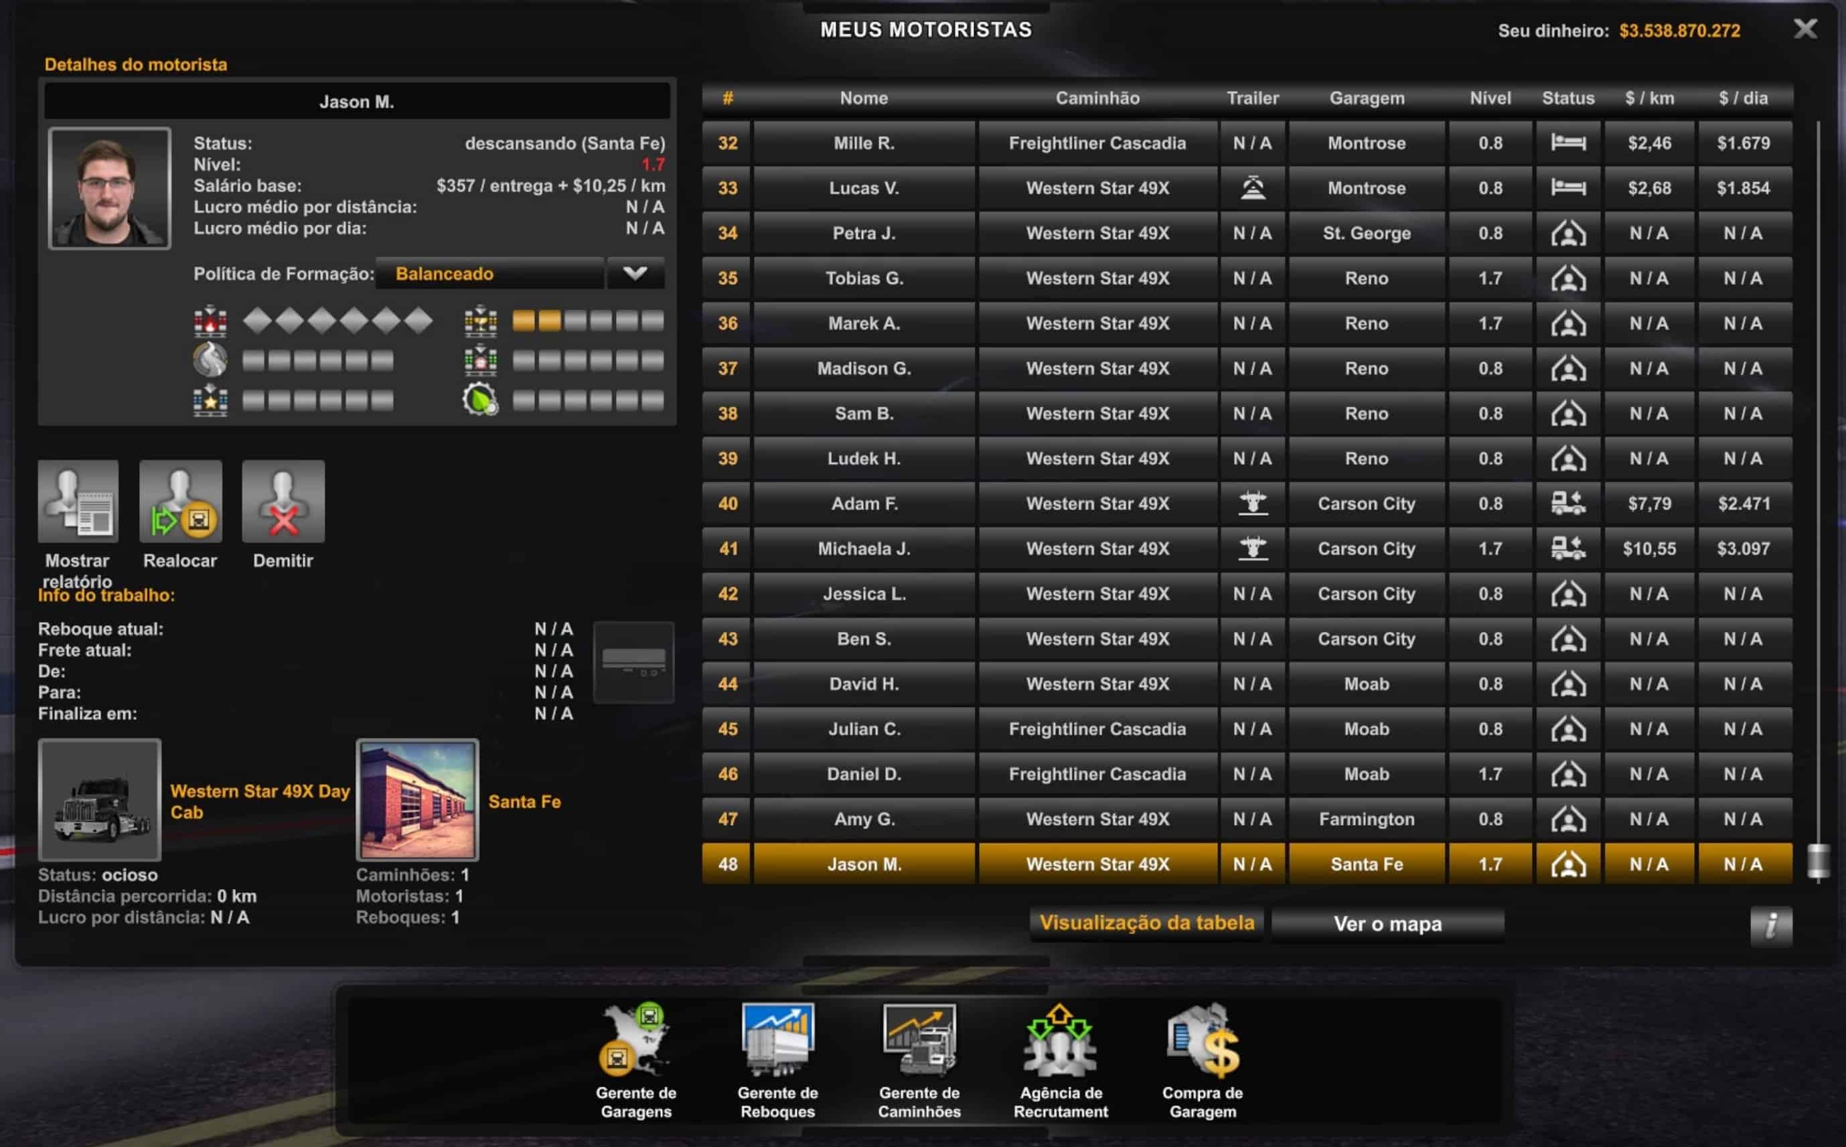Expand the Política de Formação dropdown arrow
This screenshot has width=1846, height=1147.
(x=635, y=273)
